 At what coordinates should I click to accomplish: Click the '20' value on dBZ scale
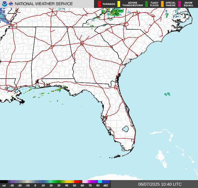(51, 185)
